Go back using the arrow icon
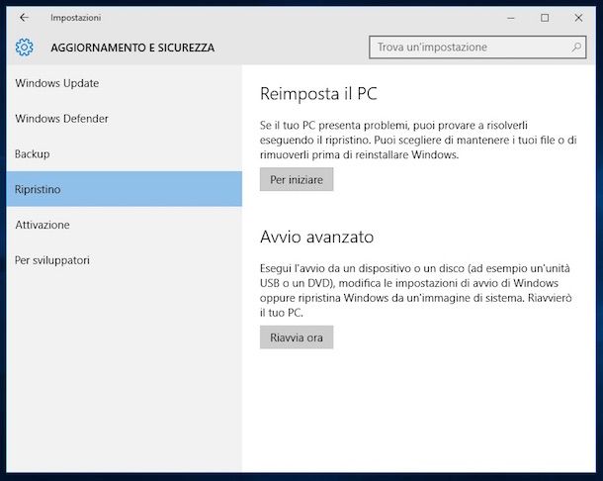 point(25,18)
